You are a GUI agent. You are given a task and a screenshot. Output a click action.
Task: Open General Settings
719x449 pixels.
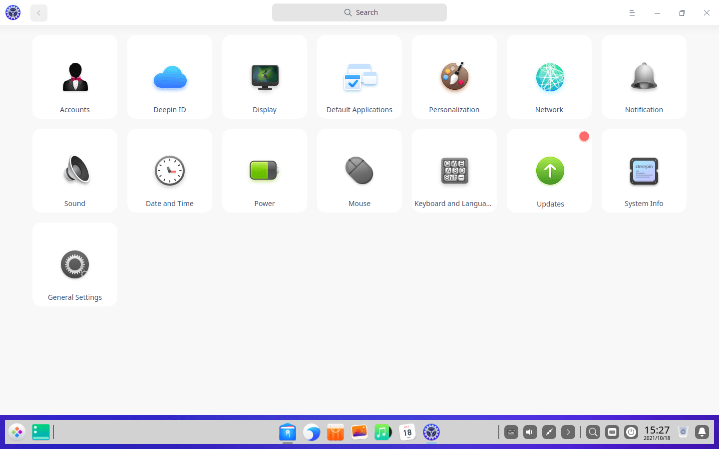point(74,264)
